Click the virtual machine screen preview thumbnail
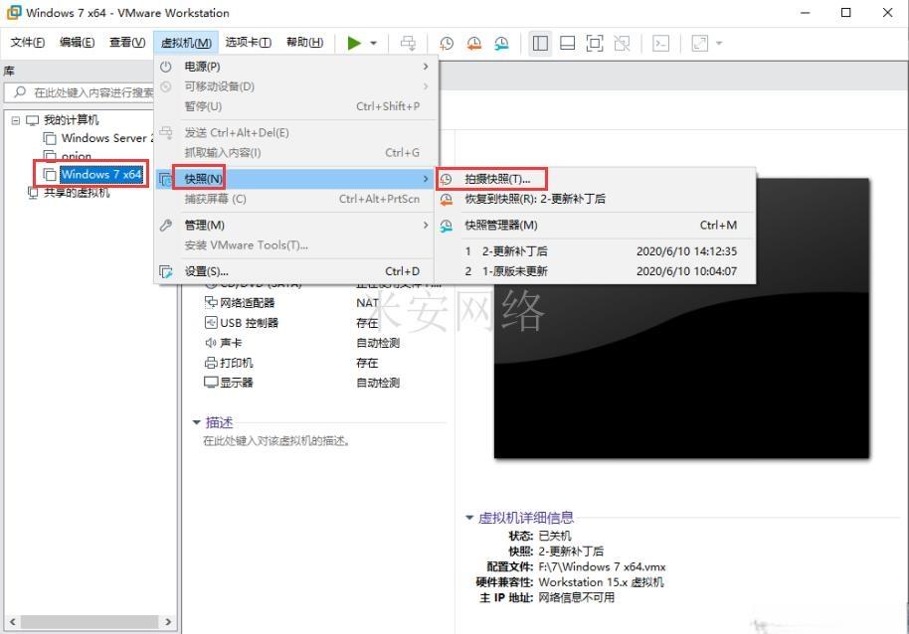Viewport: 909px width, 634px height. [x=681, y=318]
